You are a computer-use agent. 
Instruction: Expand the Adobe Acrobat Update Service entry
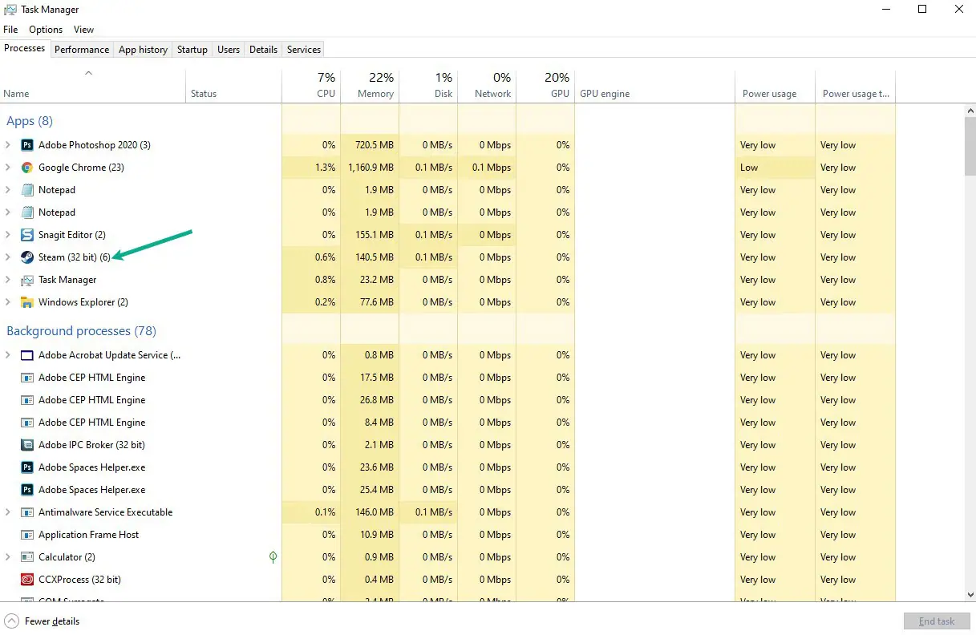(8, 355)
